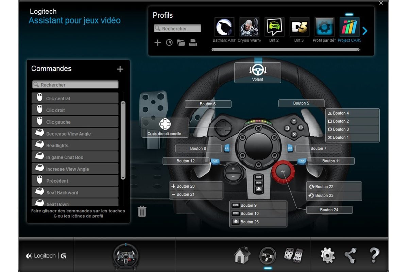Select the Bouton 11 label
408x272 pixels.
331,161
